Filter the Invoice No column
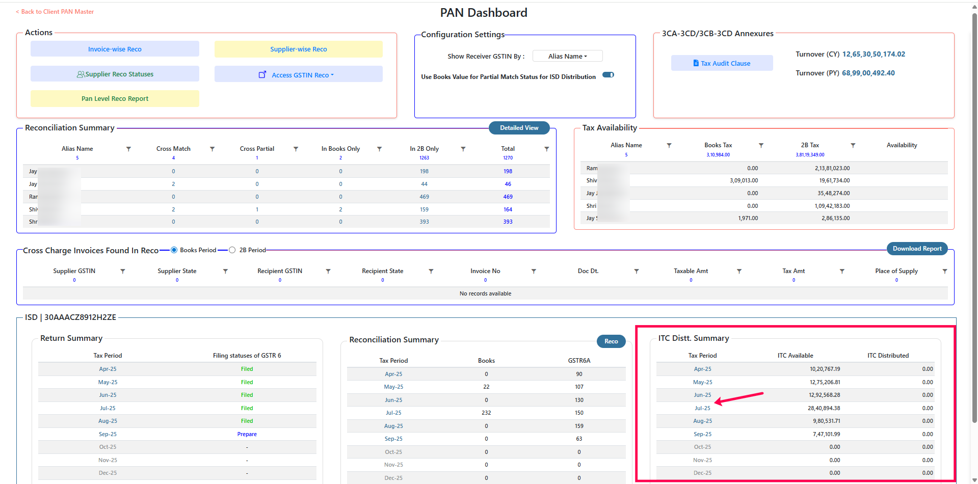Viewport: 978px width, 484px height. (534, 271)
